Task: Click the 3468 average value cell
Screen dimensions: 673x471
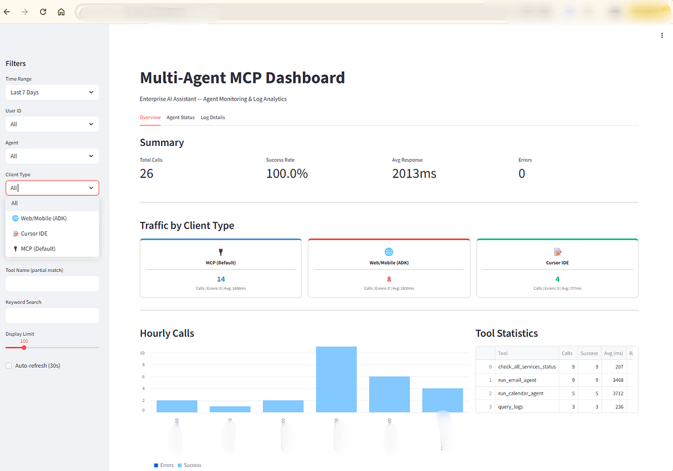Action: (x=614, y=380)
